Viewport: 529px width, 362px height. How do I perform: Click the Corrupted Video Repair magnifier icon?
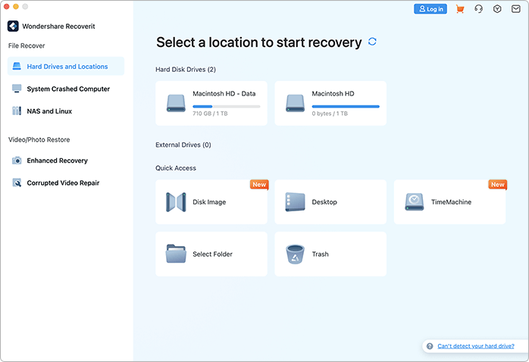17,183
